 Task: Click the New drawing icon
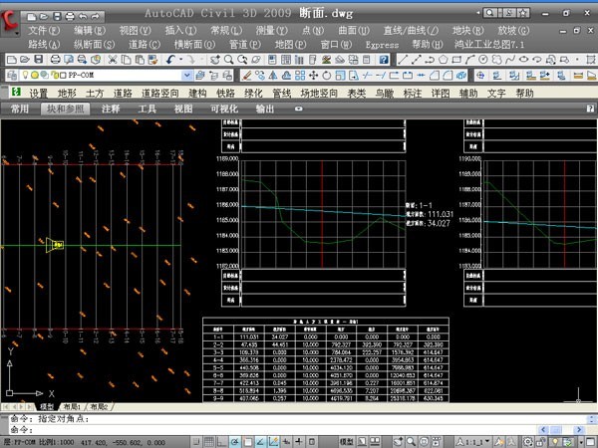pos(10,60)
